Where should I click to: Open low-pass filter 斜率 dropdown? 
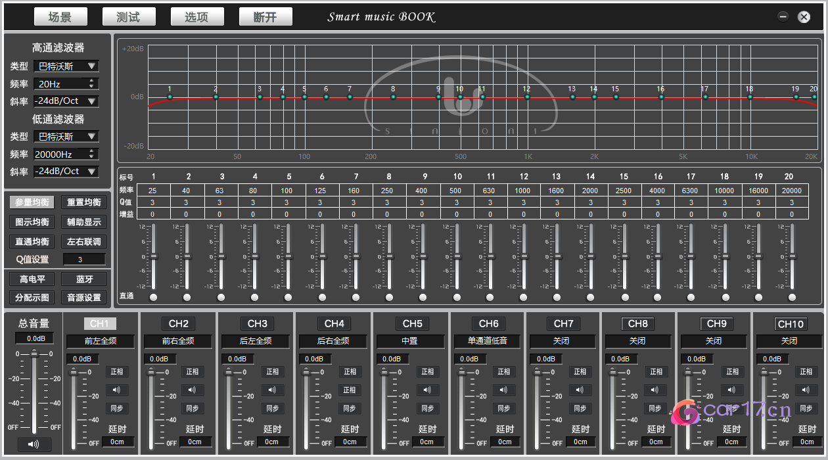(x=66, y=171)
